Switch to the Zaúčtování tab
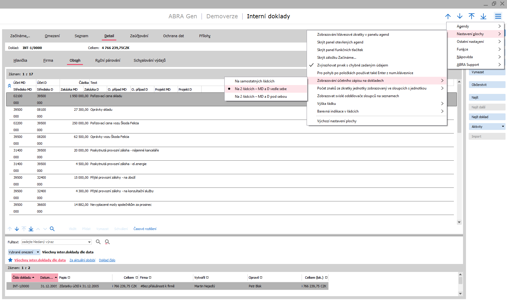This screenshot has width=507, height=300. tap(139, 36)
